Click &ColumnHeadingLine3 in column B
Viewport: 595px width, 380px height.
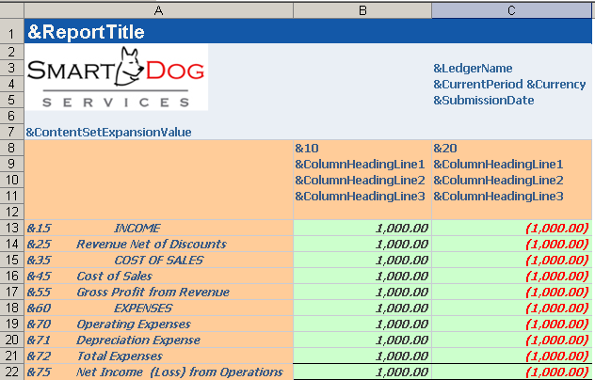[x=362, y=196]
